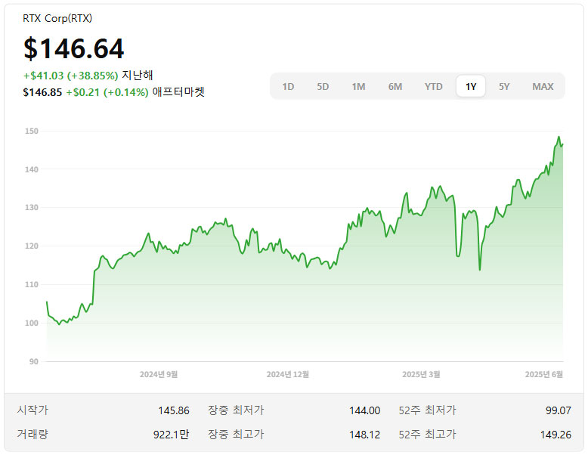
Task: Click the chart line's latest endpoint
Action: coord(562,144)
